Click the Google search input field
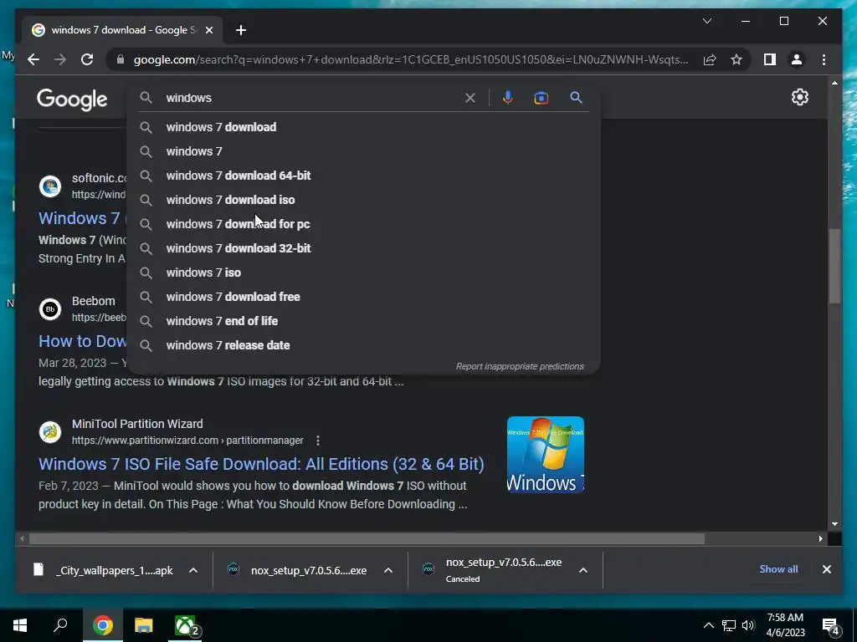Viewport: 857px width, 642px height. pos(313,99)
